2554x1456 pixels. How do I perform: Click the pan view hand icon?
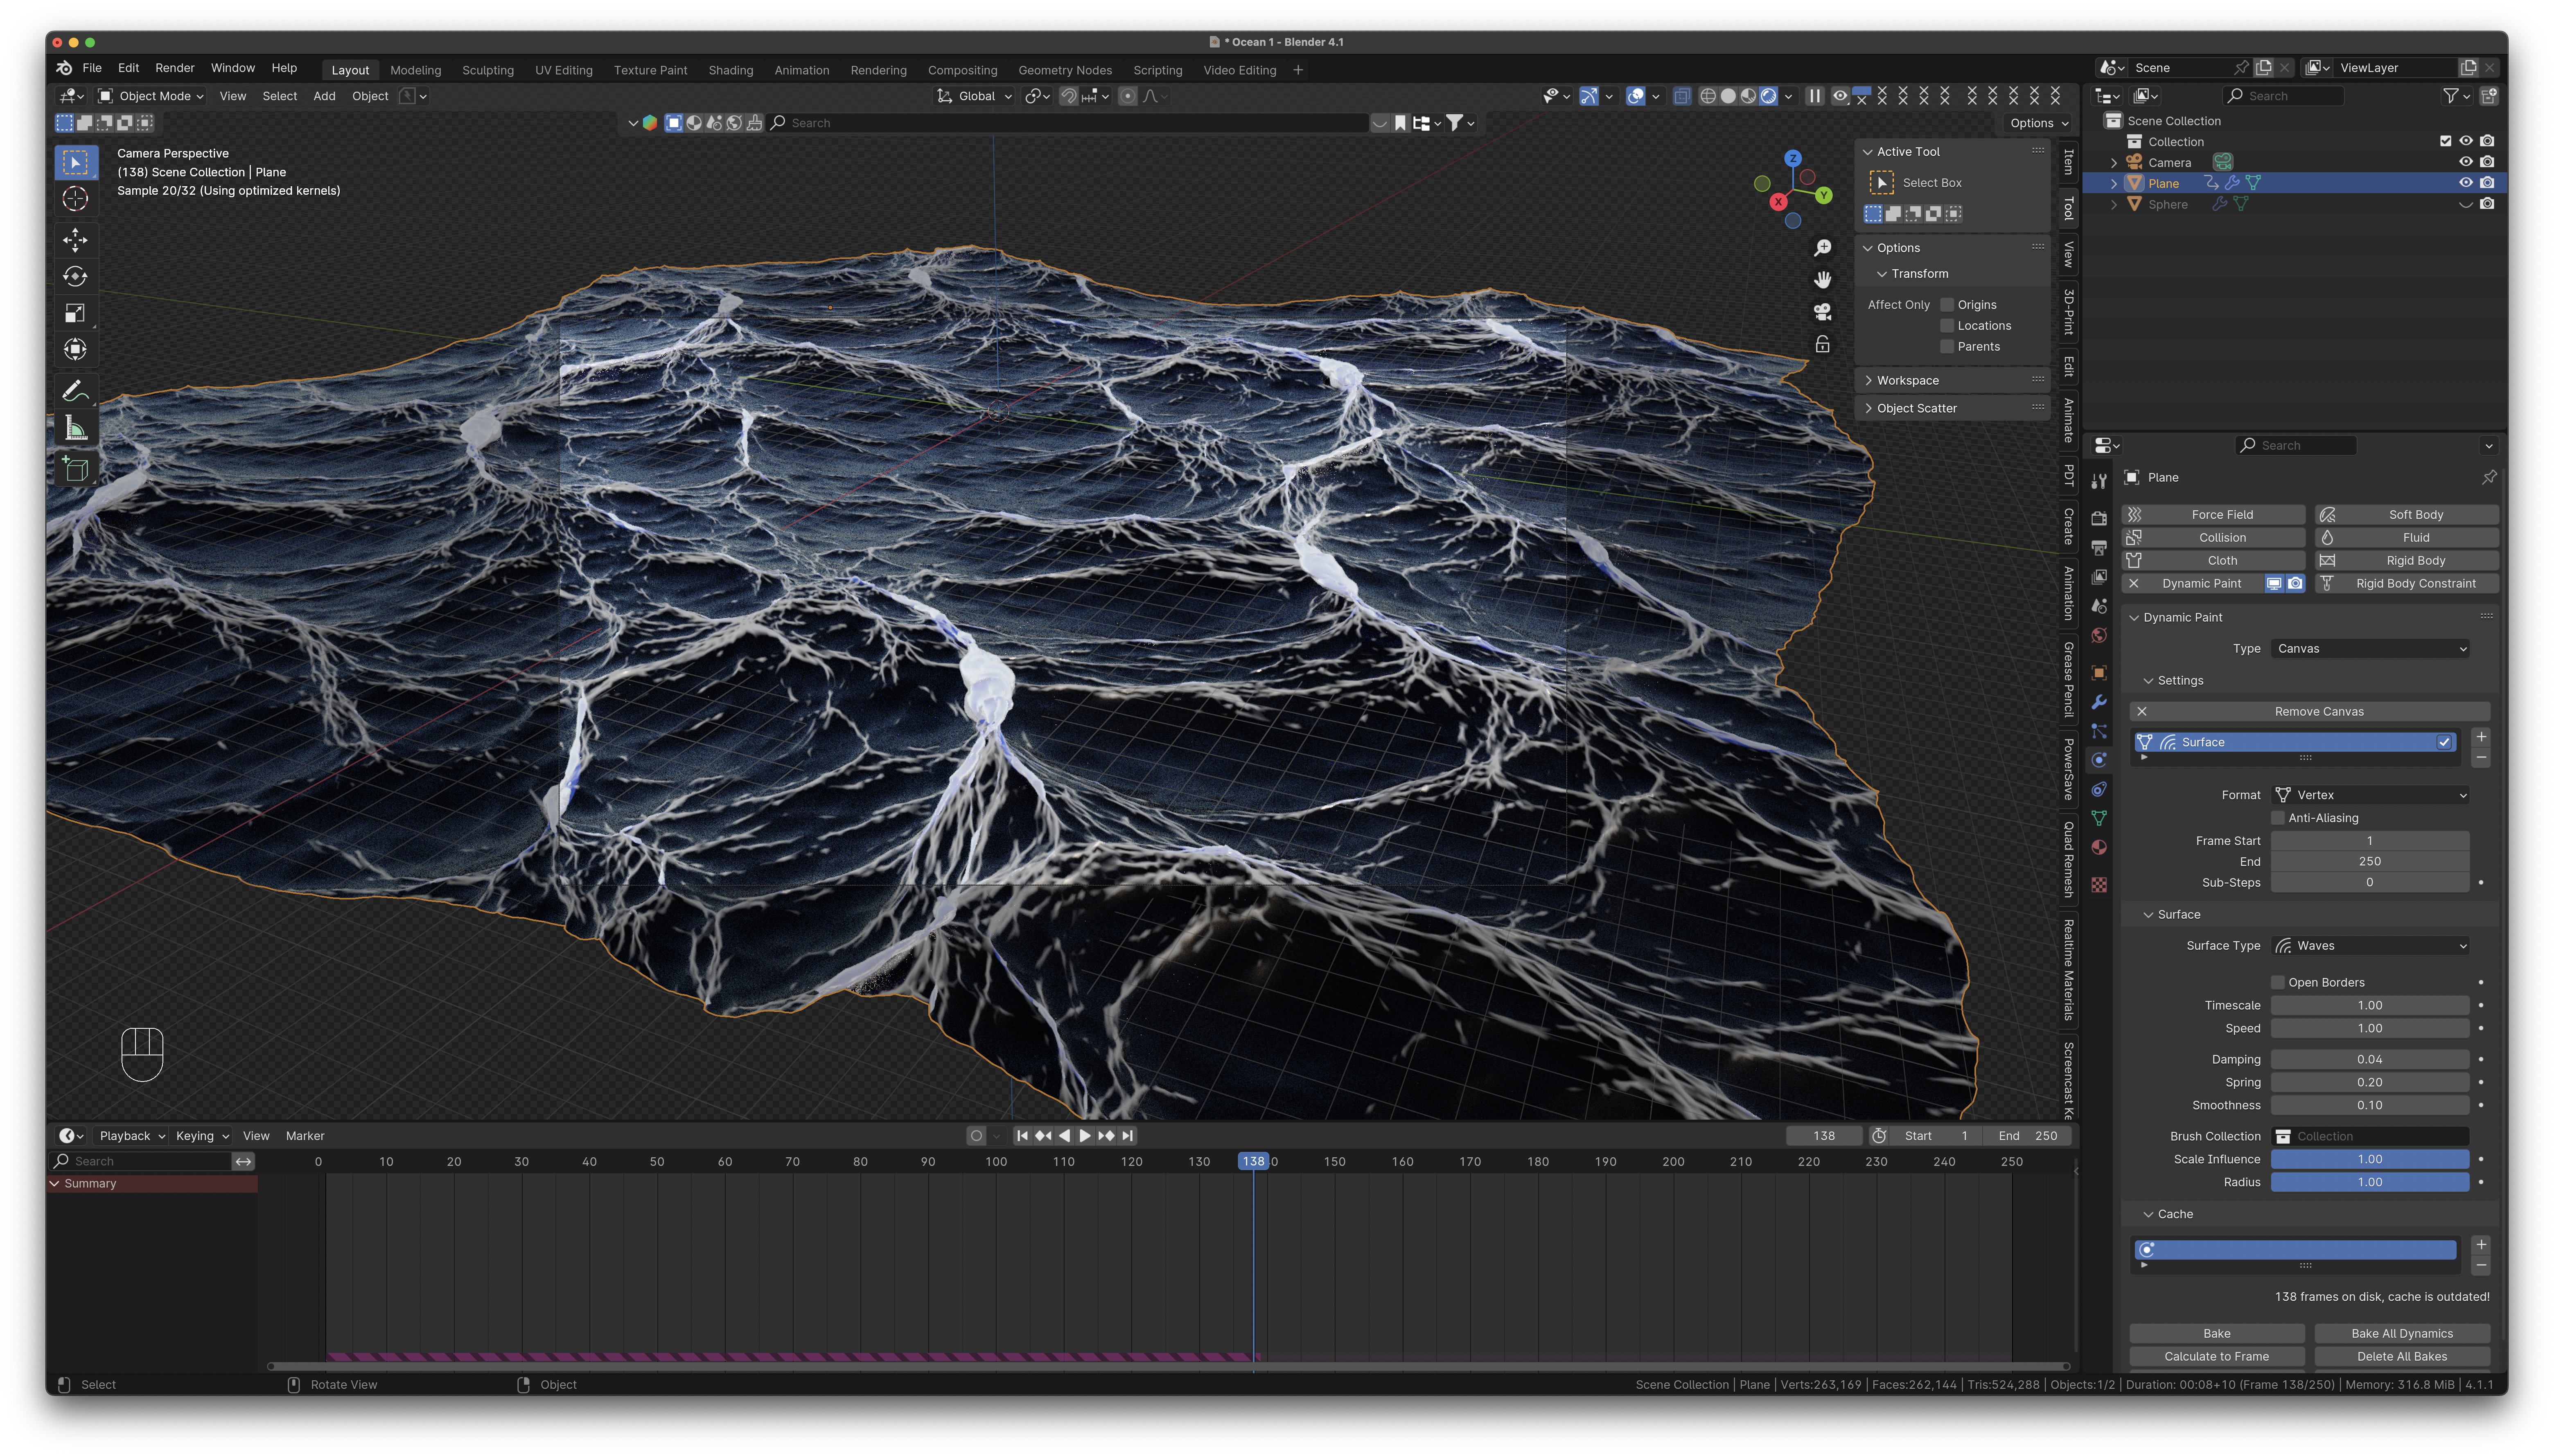(x=1823, y=280)
